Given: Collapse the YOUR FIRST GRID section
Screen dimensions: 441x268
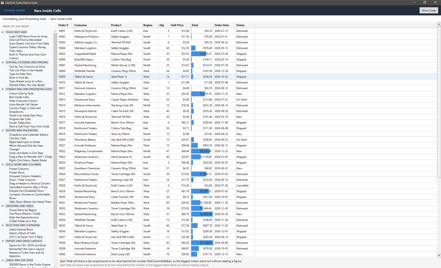Looking at the screenshot, I should [x=3, y=32].
